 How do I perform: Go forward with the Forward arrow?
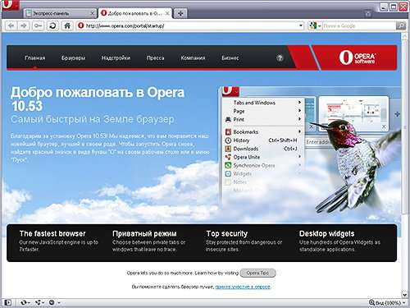(x=24, y=25)
